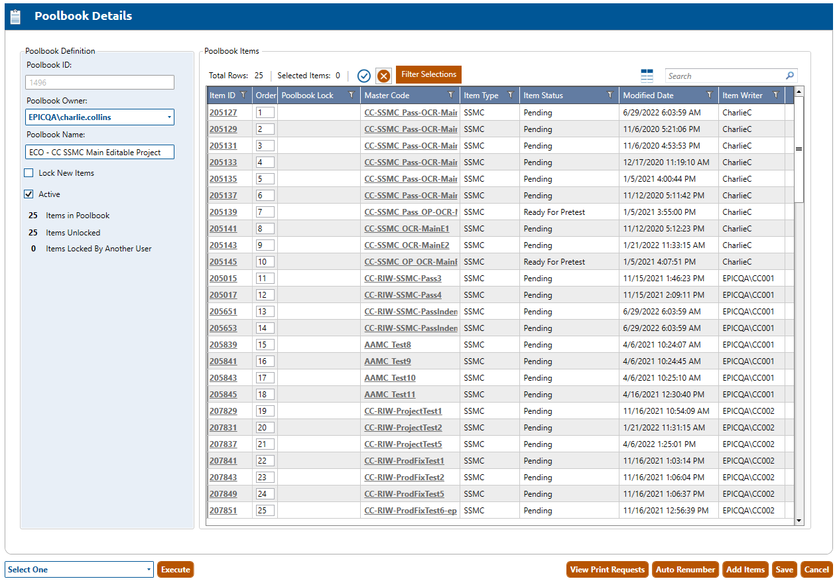Enable the Lock New Items checkbox

coord(29,173)
